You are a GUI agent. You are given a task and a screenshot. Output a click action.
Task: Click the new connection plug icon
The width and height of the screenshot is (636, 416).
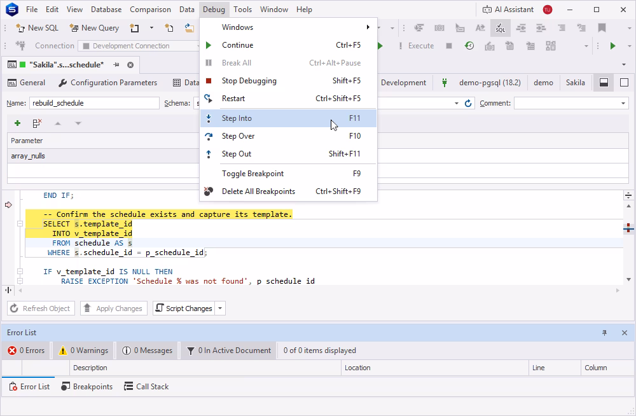click(x=20, y=46)
